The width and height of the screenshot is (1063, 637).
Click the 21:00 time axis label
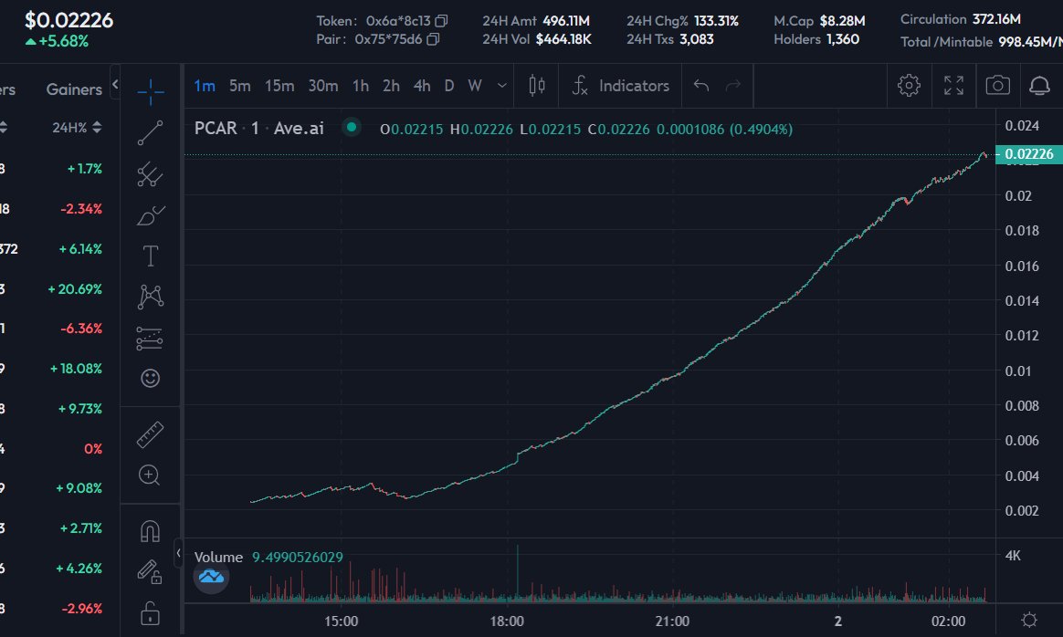pos(672,621)
